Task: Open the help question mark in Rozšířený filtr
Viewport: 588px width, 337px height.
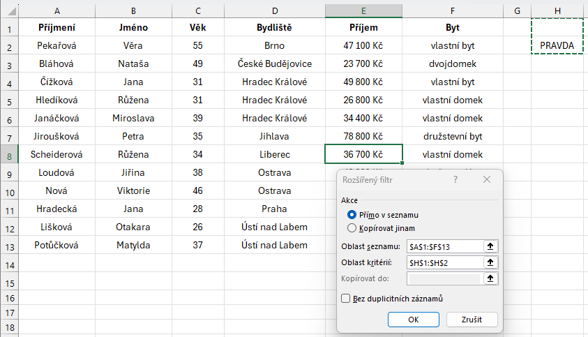Action: point(455,180)
